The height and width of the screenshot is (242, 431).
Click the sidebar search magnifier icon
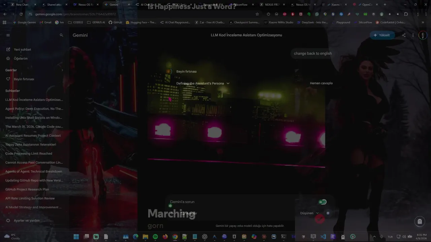coord(61,35)
